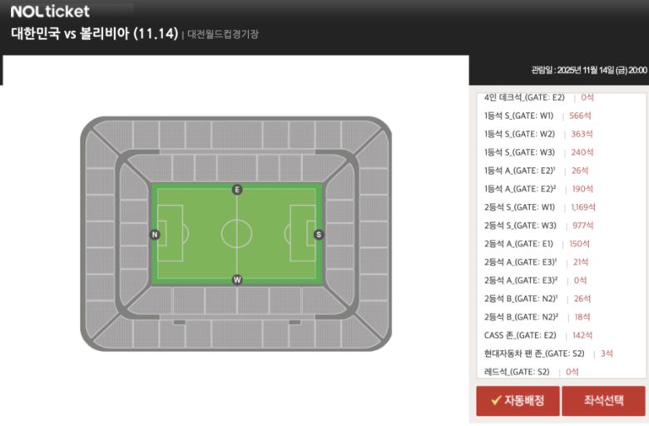The width and height of the screenshot is (649, 426).
Task: Click the 대한민국 vs 볼리비아 match title
Action: 94,34
